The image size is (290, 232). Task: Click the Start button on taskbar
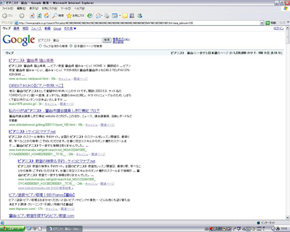tap(12, 229)
